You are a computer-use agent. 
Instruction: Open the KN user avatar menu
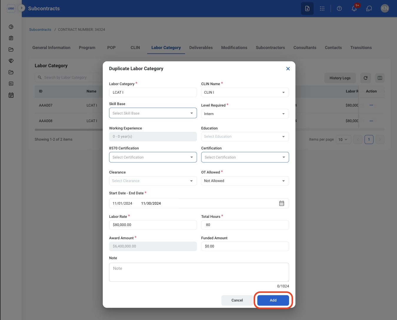click(x=385, y=9)
